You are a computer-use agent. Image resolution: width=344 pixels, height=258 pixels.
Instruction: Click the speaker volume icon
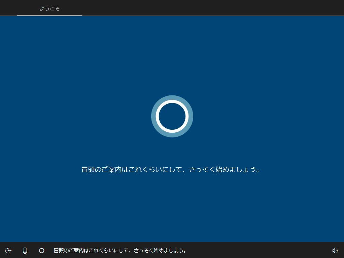[335, 251]
